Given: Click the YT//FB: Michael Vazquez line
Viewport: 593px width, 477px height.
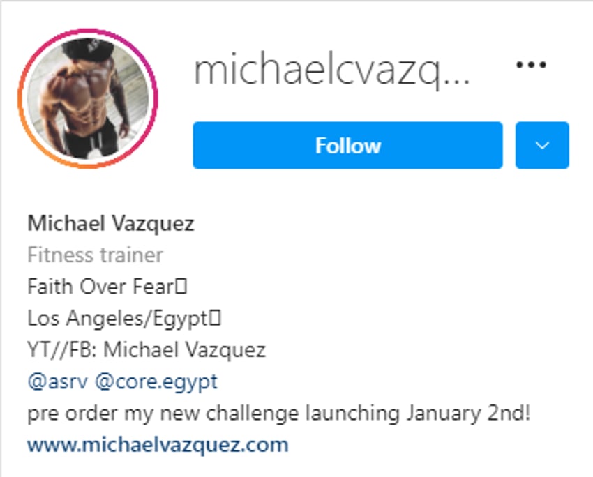Looking at the screenshot, I should pos(147,349).
